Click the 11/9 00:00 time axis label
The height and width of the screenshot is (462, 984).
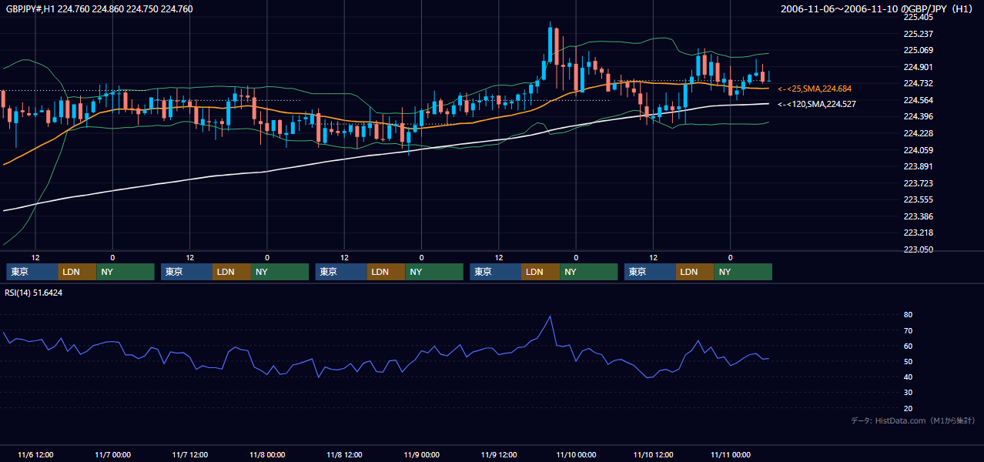(x=421, y=455)
